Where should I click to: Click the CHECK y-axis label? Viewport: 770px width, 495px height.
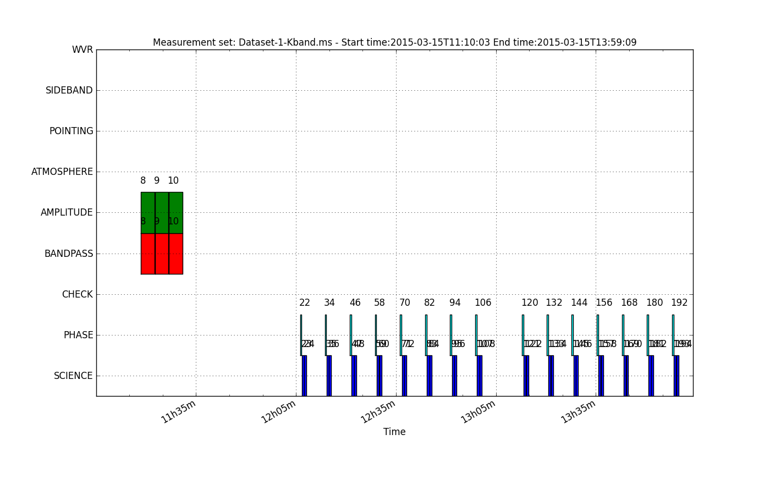(x=77, y=294)
